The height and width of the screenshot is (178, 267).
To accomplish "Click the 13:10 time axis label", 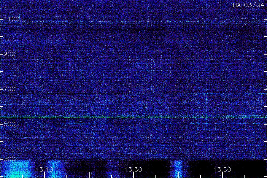I will (44, 169).
